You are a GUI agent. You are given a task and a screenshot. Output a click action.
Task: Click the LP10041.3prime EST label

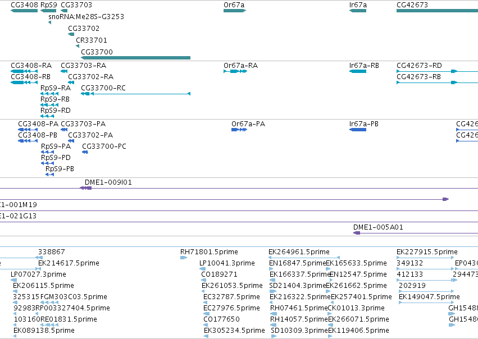[x=227, y=263]
